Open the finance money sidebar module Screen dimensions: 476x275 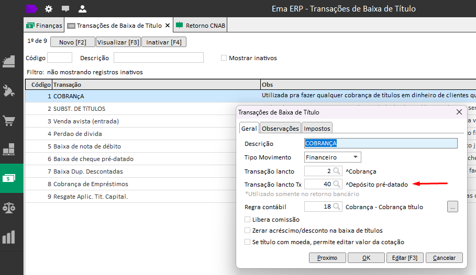click(8, 178)
